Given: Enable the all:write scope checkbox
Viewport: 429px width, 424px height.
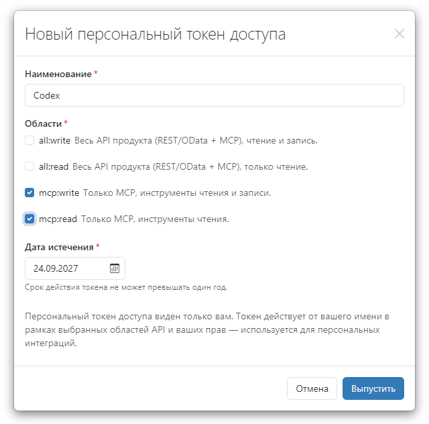Looking at the screenshot, I should [29, 140].
